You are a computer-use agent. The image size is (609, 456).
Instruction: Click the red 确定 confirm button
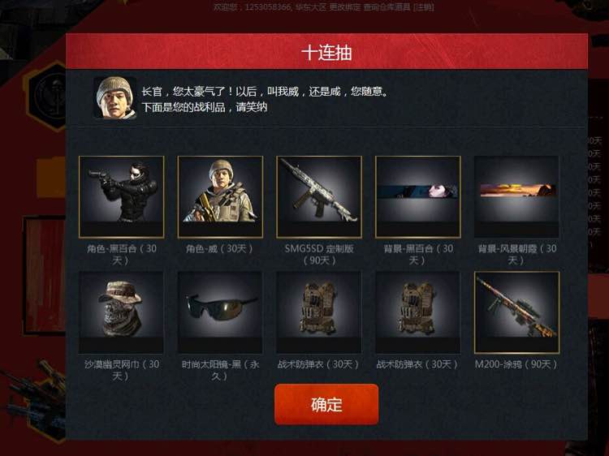326,404
